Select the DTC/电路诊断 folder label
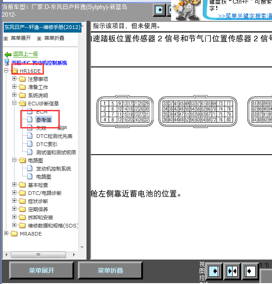This screenshot has width=272, height=284. 45,193
